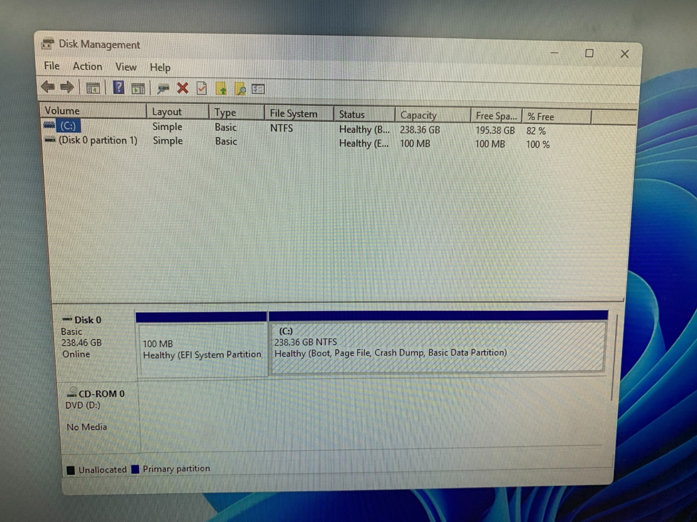Sort by the Volume column header

(94, 110)
